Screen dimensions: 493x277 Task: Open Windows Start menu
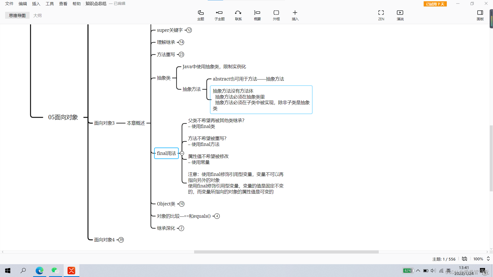pos(8,271)
